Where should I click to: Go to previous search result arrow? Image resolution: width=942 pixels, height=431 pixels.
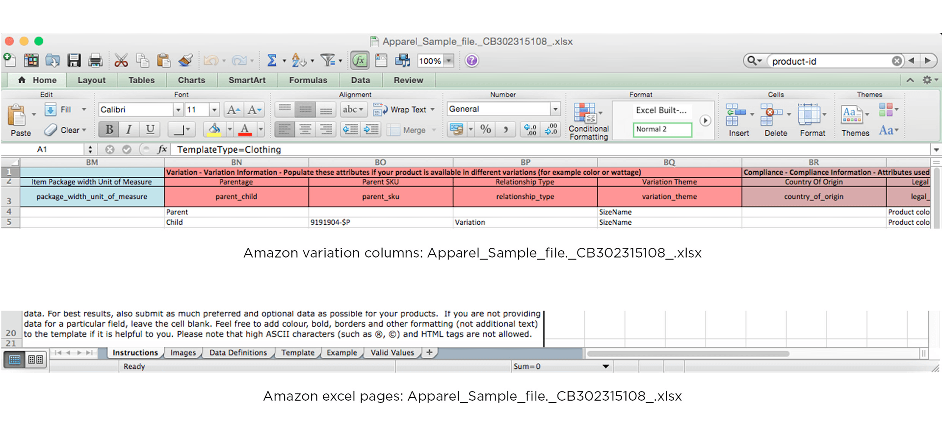click(x=911, y=61)
